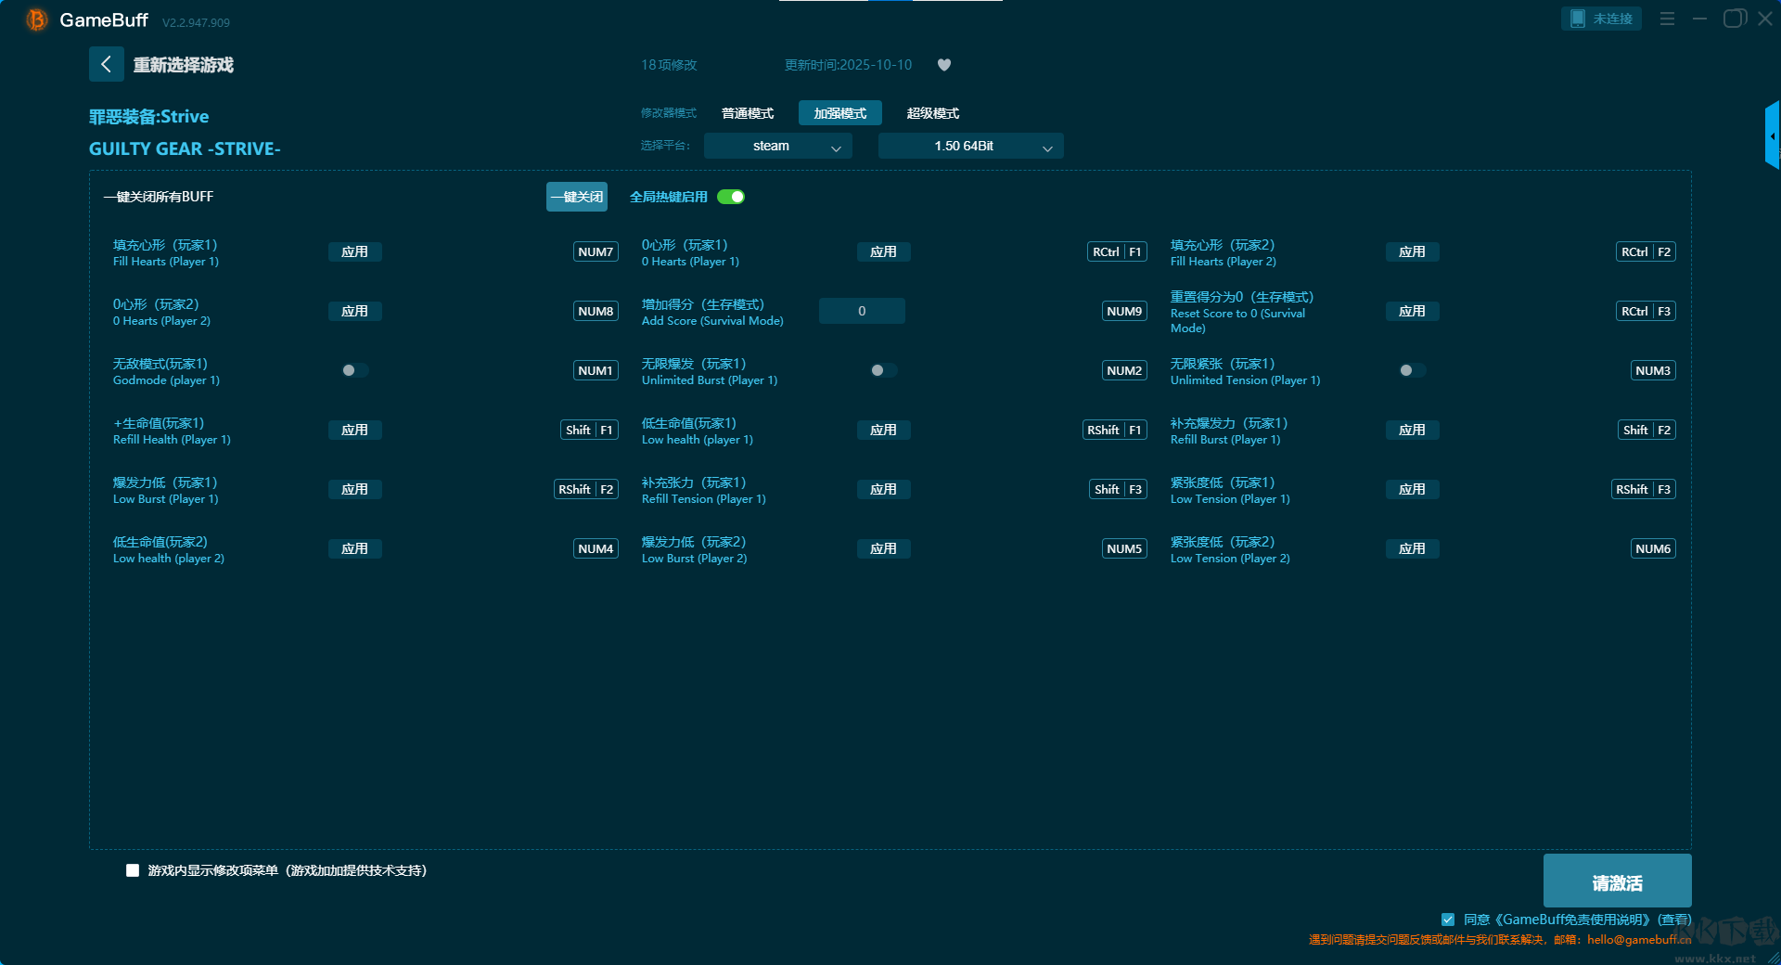Screen dimensions: 1781x965
Task: Apply Fill Hearts (Player 2)
Action: coord(1412,251)
